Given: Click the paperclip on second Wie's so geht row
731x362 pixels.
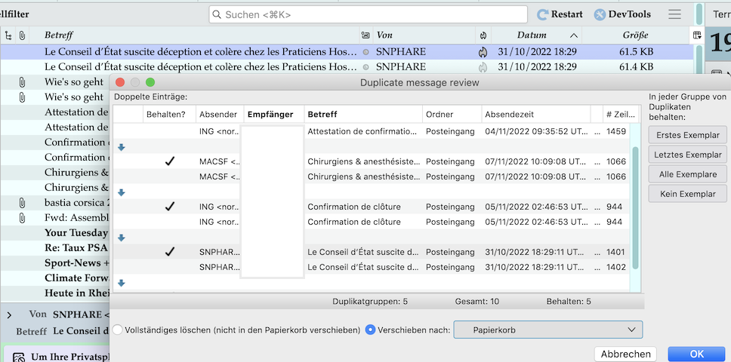Looking at the screenshot, I should (x=22, y=97).
